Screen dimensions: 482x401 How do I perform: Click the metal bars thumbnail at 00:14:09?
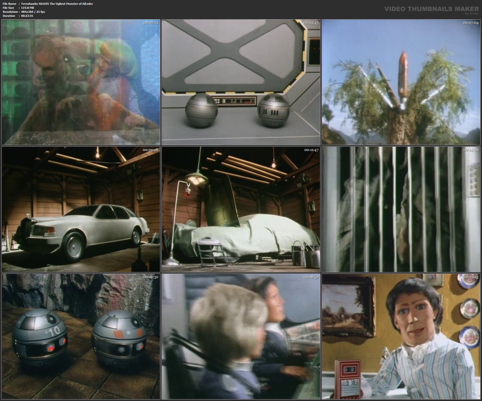click(x=401, y=209)
